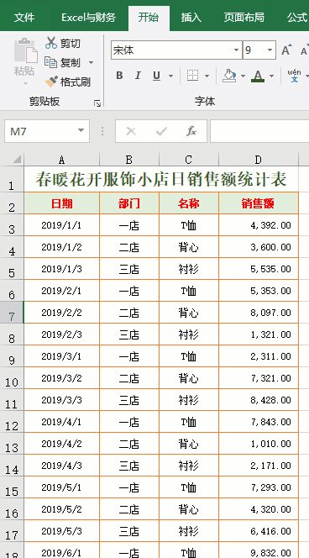Viewport: 309px width, 558px height.
Task: Open underline style dropdown arrow
Action: coord(170,76)
